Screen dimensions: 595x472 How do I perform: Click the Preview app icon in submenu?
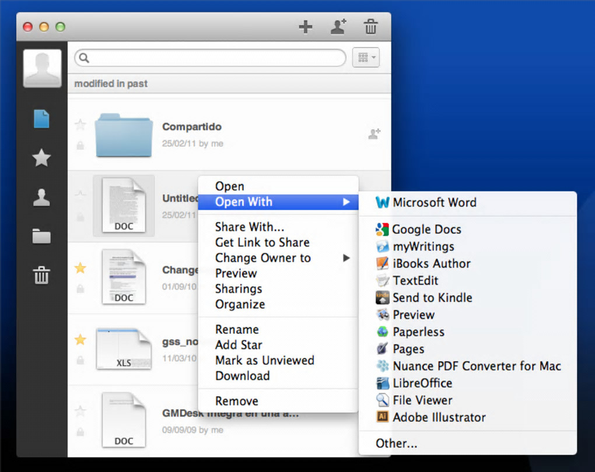point(383,315)
